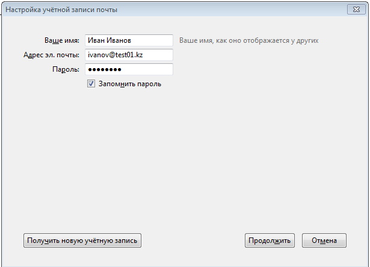Click the 'Пароль:' field label
The height and width of the screenshot is (267, 370).
tap(66, 69)
